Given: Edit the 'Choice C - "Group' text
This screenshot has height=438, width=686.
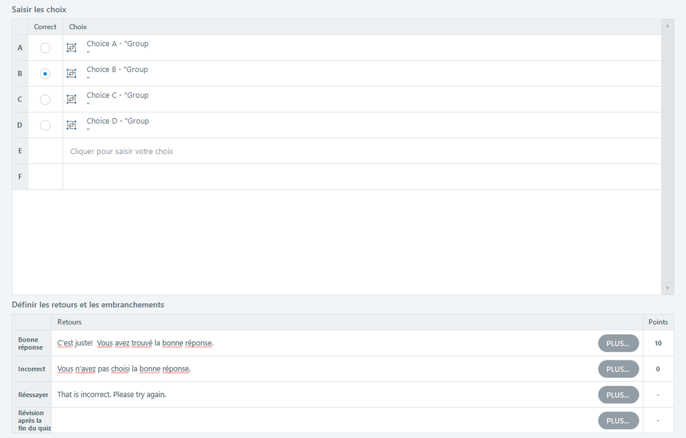Looking at the screenshot, I should click(x=117, y=95).
